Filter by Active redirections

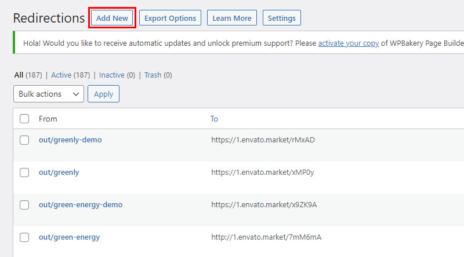(x=61, y=75)
